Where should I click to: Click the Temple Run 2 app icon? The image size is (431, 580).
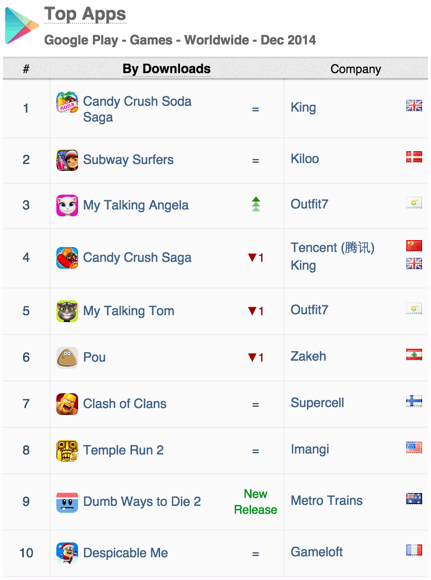coord(67,451)
